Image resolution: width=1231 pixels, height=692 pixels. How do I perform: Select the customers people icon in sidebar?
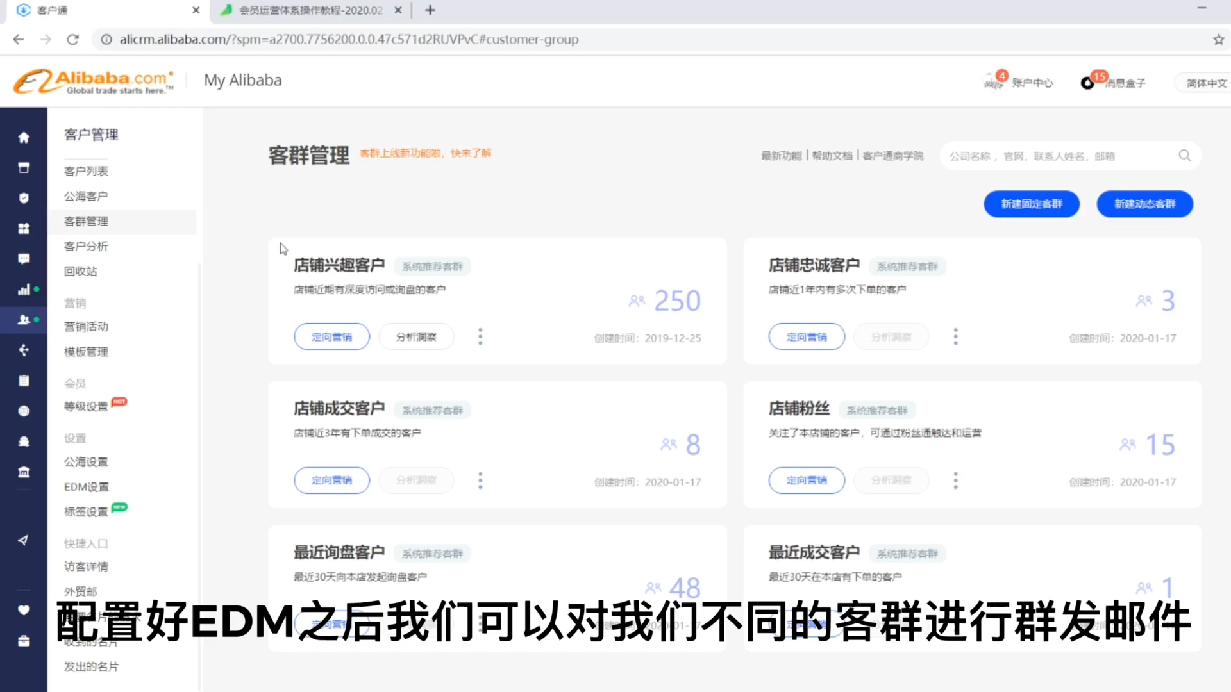coord(24,320)
